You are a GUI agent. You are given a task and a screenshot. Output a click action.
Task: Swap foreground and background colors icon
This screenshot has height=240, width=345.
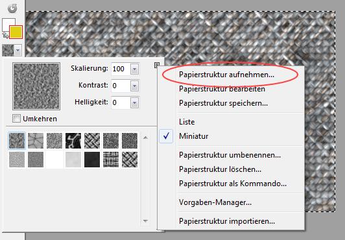coord(5,35)
